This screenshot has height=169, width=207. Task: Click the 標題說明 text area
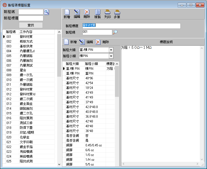[x=160, y=104]
